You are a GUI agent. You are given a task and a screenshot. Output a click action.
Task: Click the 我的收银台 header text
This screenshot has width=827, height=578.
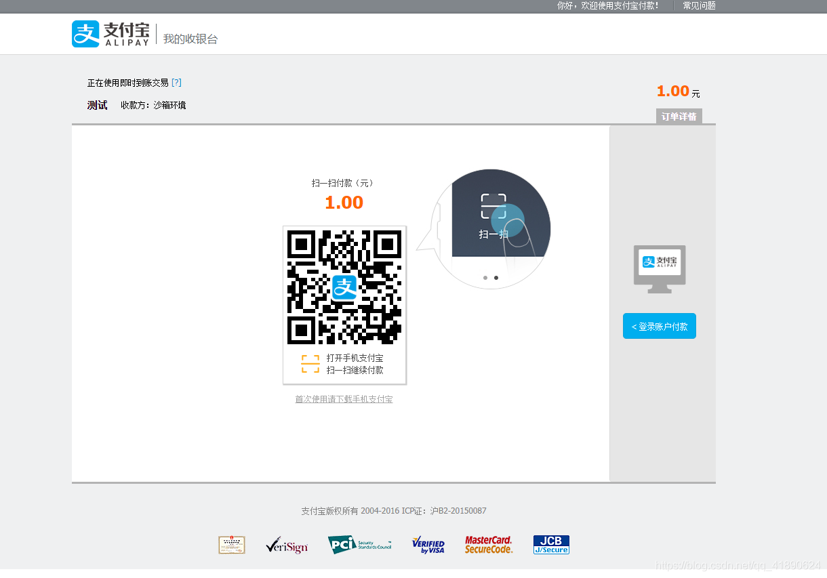[x=190, y=39]
